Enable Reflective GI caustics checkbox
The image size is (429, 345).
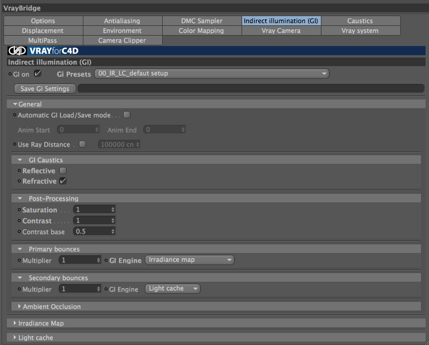click(x=63, y=170)
